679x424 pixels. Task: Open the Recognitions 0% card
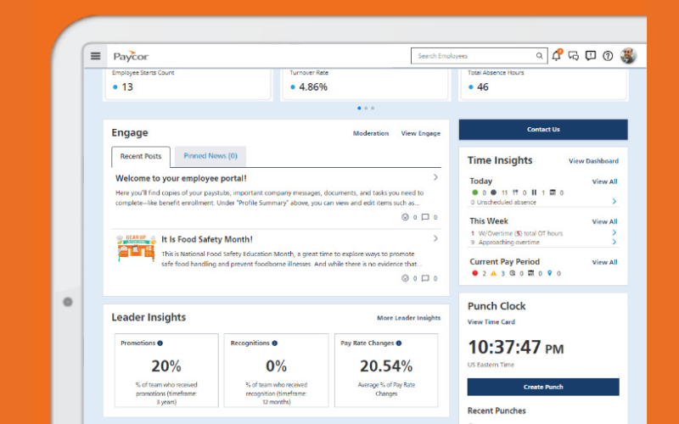click(277, 371)
